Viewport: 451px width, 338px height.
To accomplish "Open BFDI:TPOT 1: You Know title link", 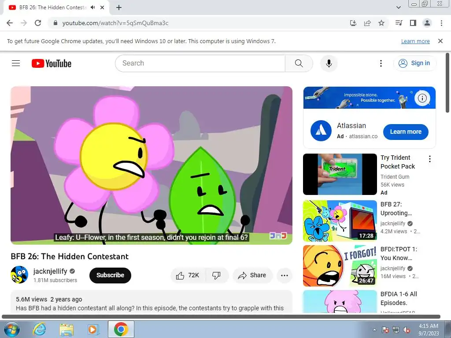I will tap(399, 253).
